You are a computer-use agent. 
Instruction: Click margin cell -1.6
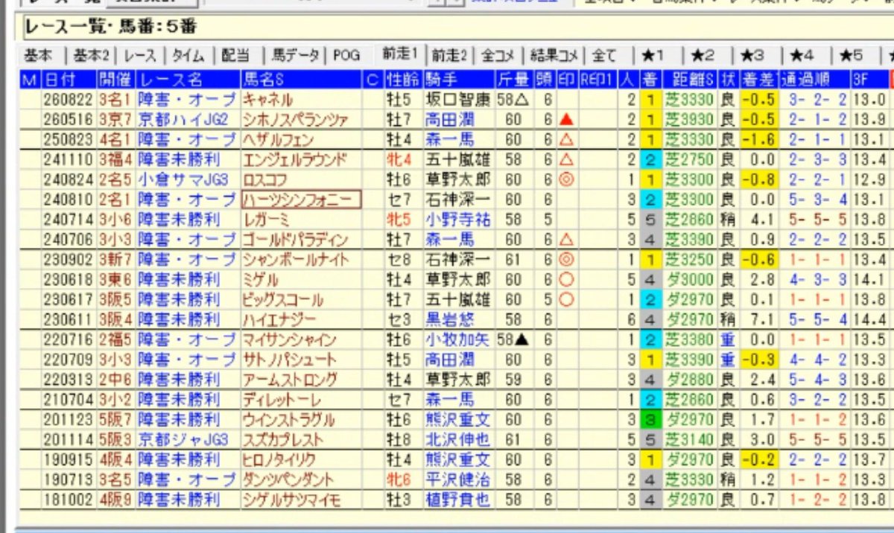click(x=758, y=139)
